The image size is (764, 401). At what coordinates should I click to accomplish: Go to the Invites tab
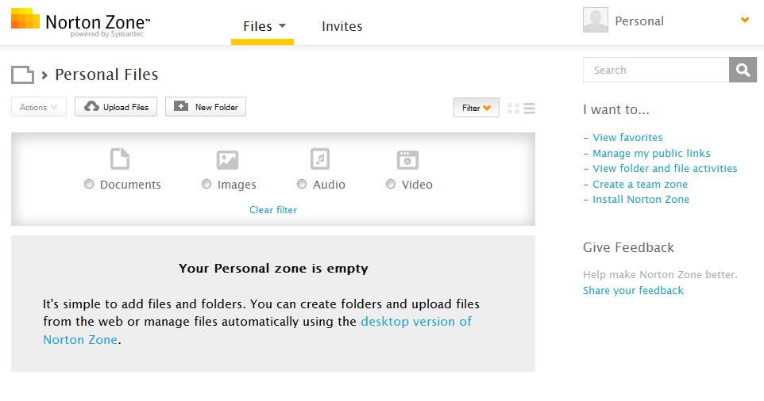click(341, 26)
